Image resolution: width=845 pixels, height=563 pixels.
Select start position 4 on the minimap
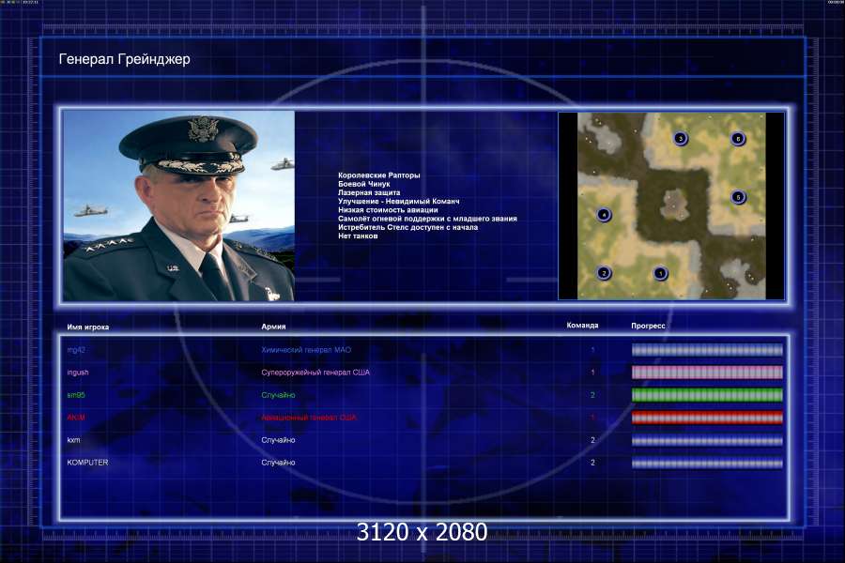[604, 215]
